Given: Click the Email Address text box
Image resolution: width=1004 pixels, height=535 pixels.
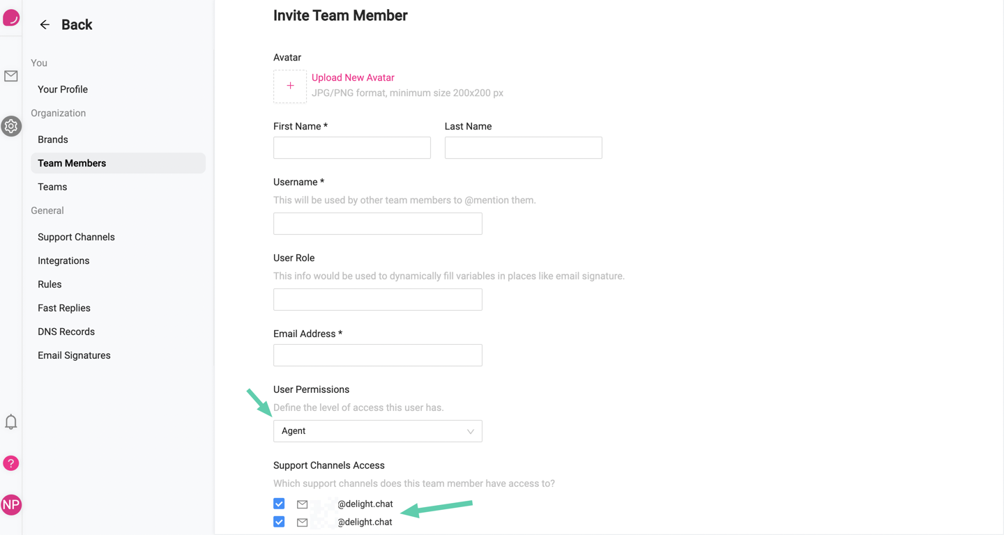Looking at the screenshot, I should pyautogui.click(x=377, y=355).
